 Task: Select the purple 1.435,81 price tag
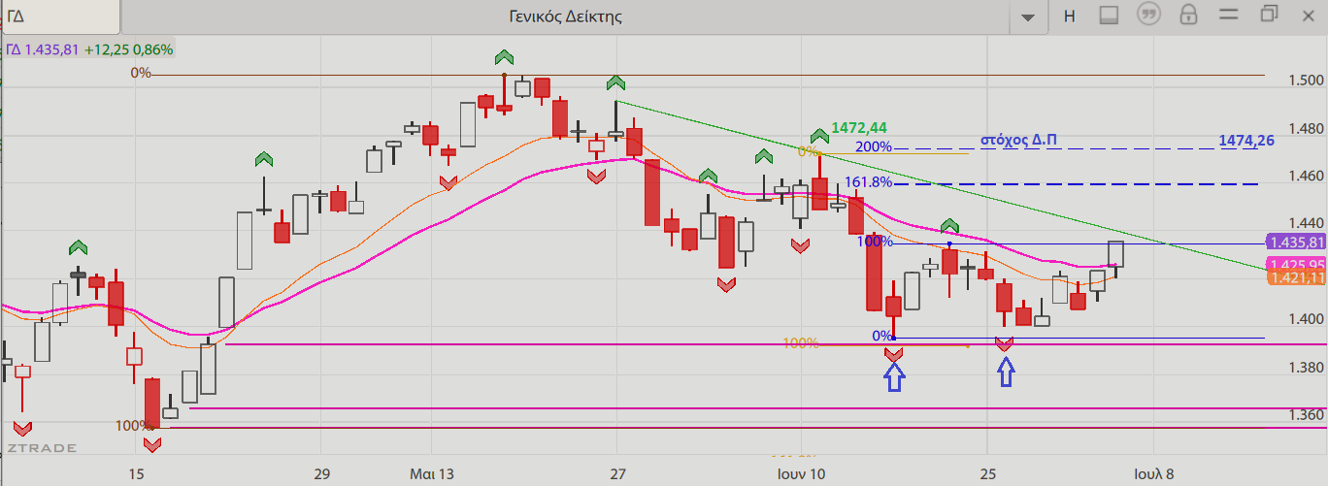tap(1296, 243)
